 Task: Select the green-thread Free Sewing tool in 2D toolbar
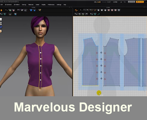[83, 14]
